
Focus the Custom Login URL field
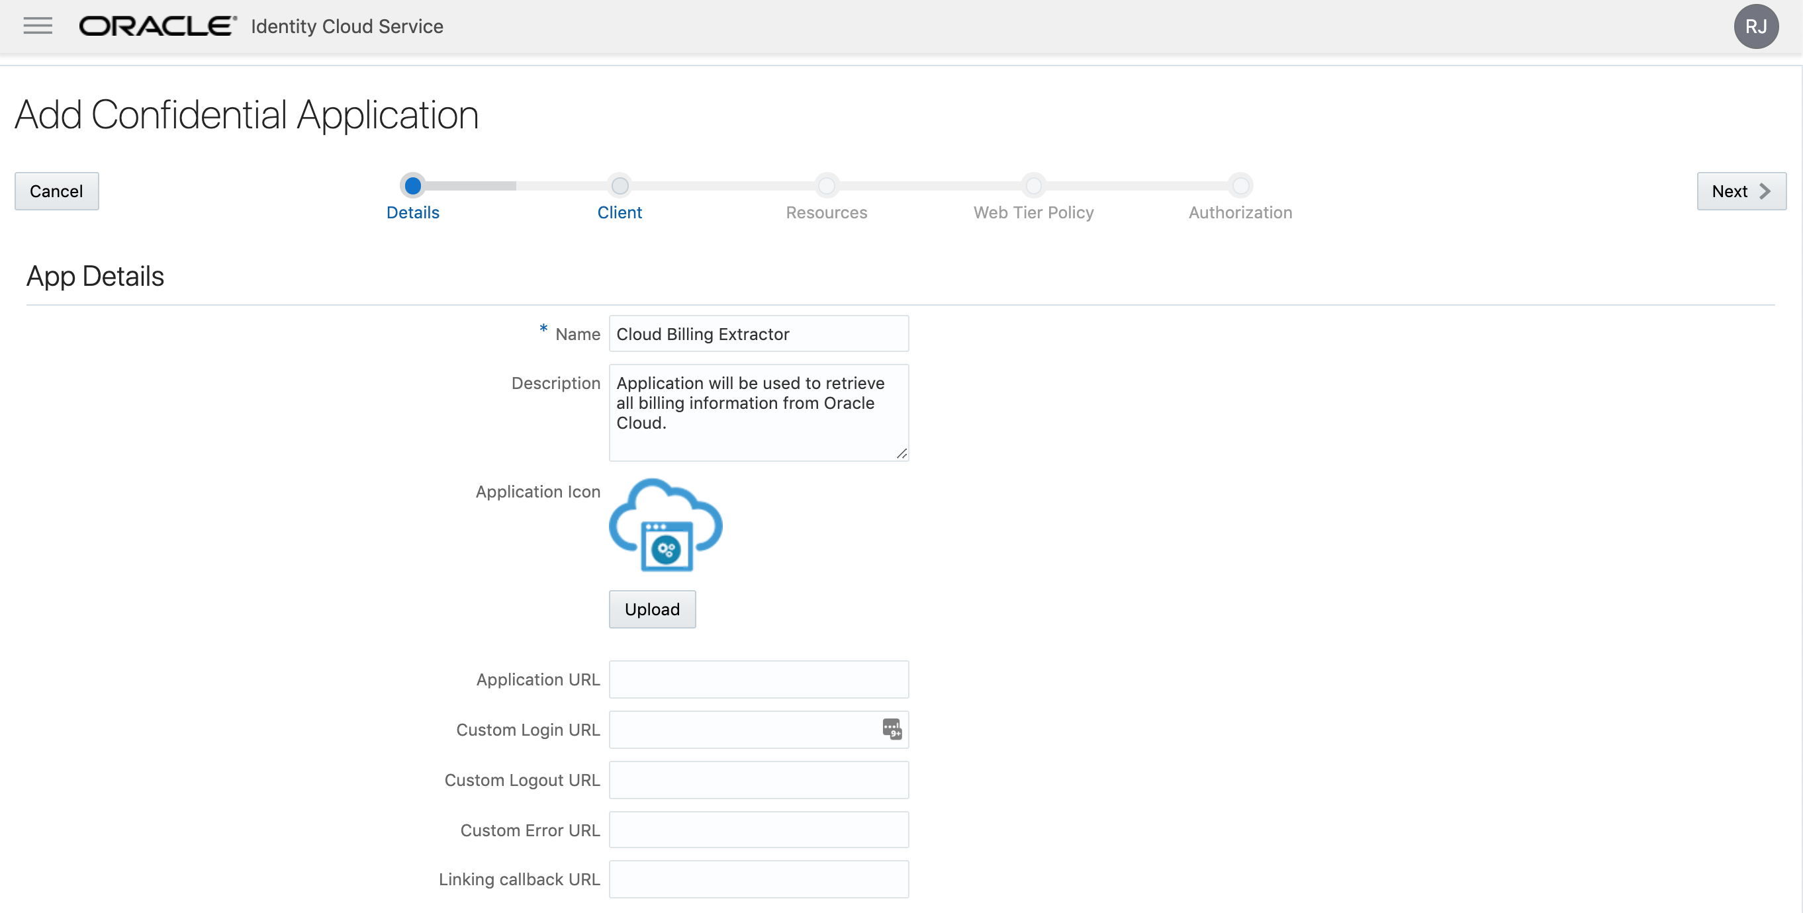click(x=759, y=729)
